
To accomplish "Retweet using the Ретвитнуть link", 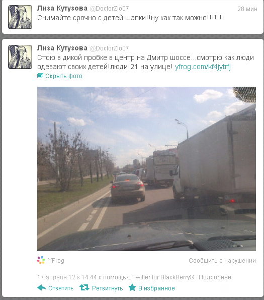I will tap(108, 288).
